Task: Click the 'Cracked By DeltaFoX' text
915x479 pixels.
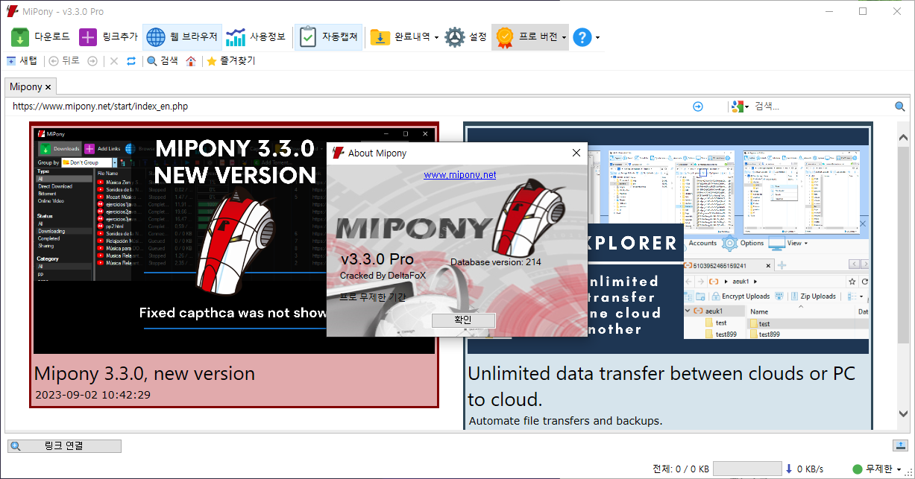Action: point(383,276)
